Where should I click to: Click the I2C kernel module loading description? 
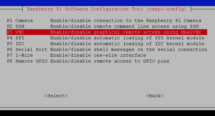(x=127, y=44)
